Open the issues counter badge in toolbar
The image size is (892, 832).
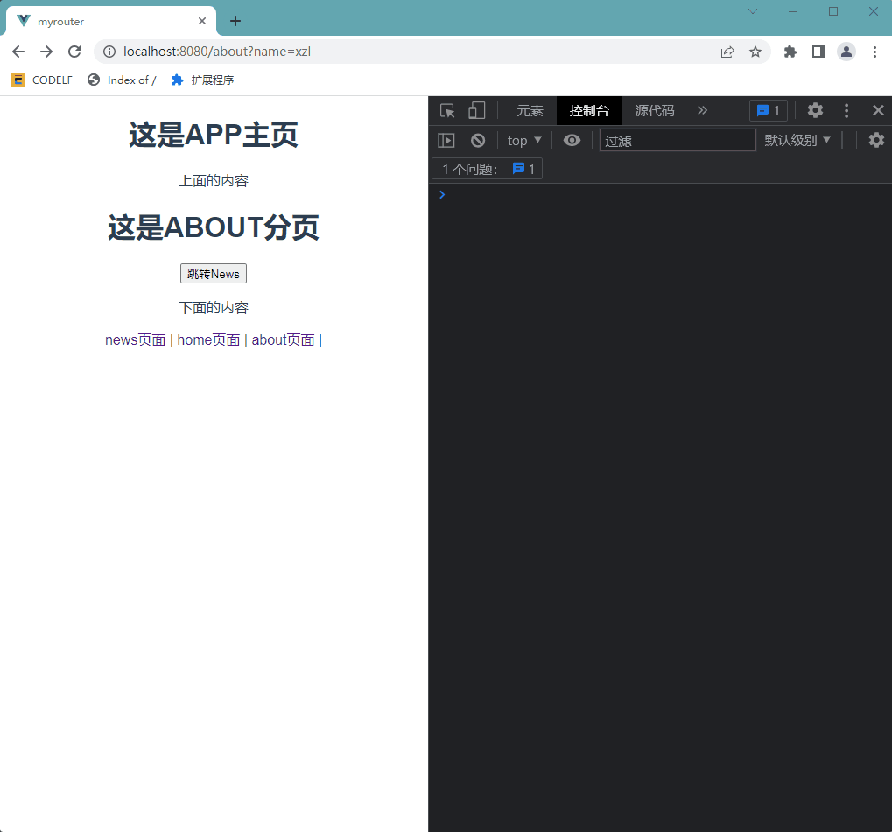click(x=769, y=110)
